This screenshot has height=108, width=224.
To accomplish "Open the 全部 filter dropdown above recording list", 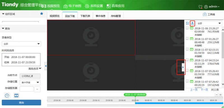I will pyautogui.click(x=209, y=23).
